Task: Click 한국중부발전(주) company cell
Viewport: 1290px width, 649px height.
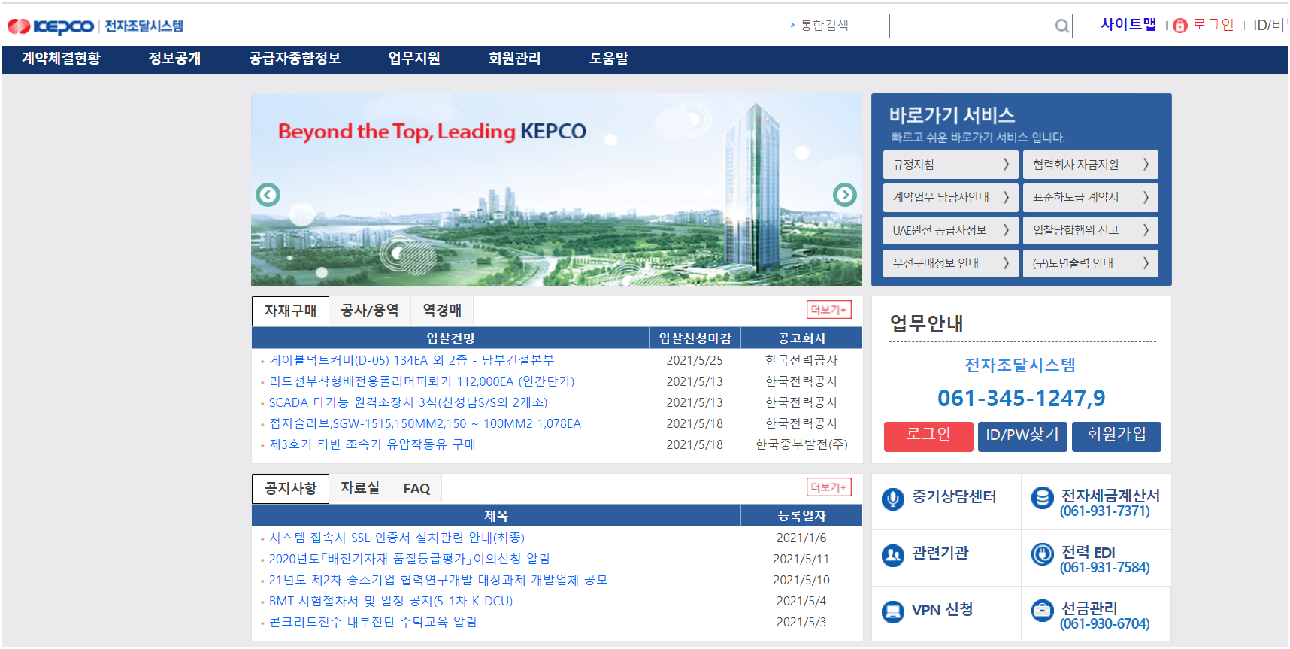Action: point(801,445)
